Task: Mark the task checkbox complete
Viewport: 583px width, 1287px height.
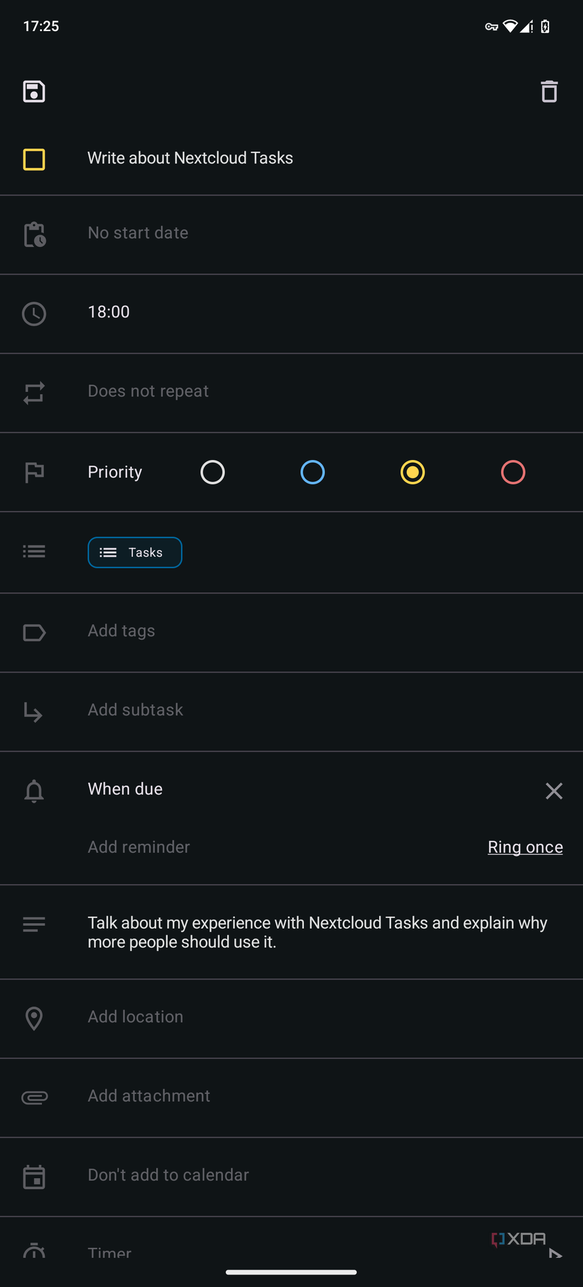Action: (34, 159)
